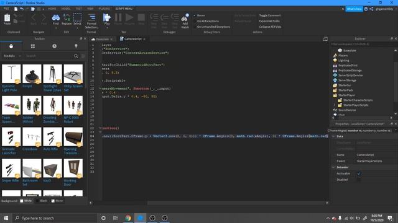Click the undo arrow in the quick access bar

(x=22, y=9)
